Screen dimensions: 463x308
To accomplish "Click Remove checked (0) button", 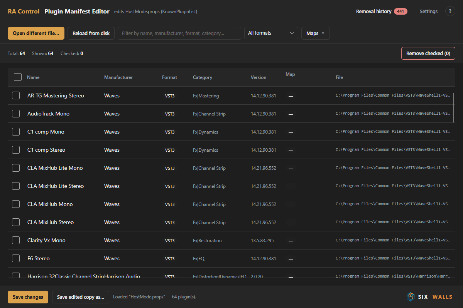I will point(428,54).
